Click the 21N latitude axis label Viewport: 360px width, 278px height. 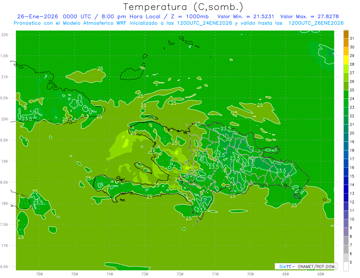point(4,77)
